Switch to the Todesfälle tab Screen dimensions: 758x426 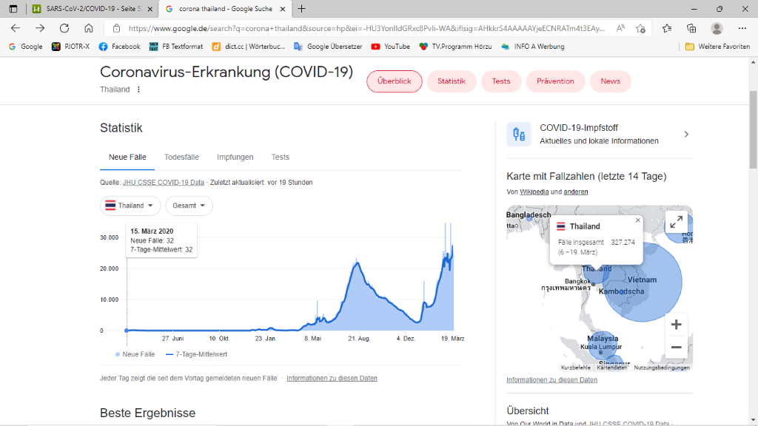click(x=181, y=157)
